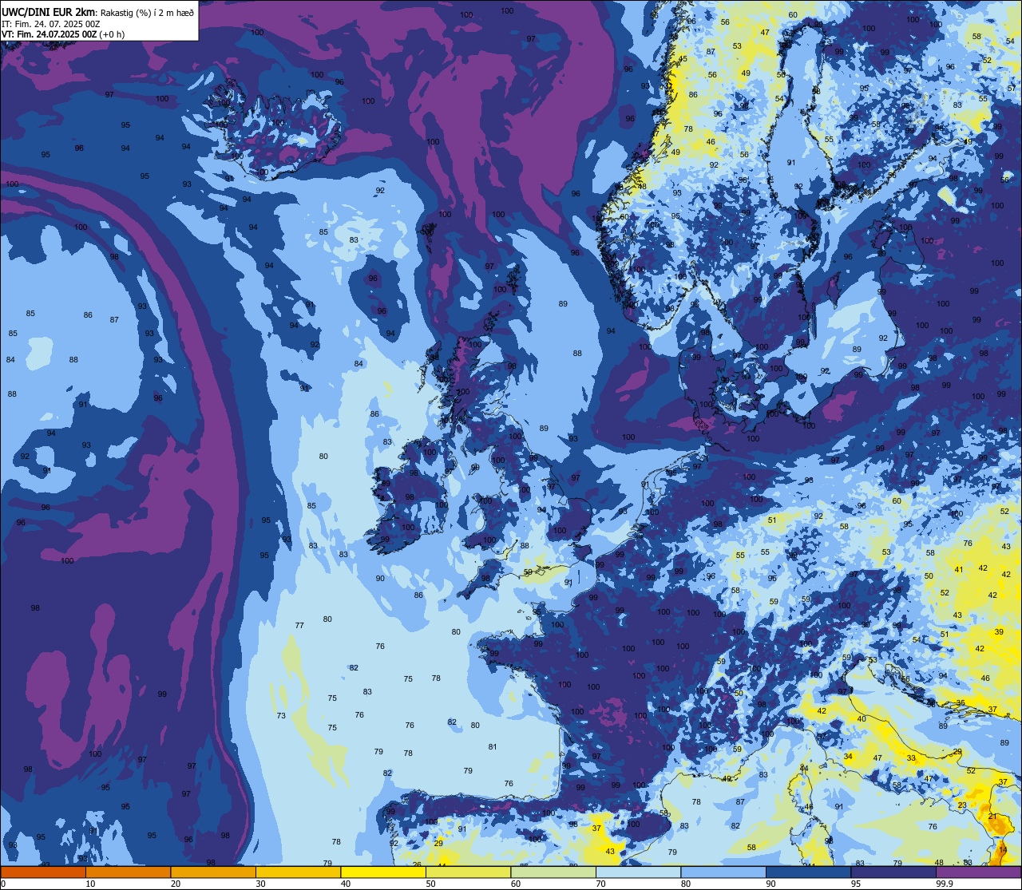Image resolution: width=1022 pixels, height=890 pixels.
Task: Click the dark orange 0–10 legend swatch
Action: [43, 872]
